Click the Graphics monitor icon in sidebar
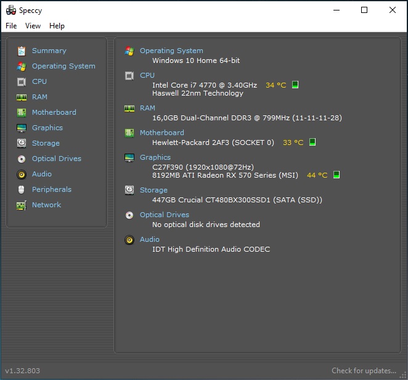This screenshot has width=408, height=380. click(x=22, y=128)
